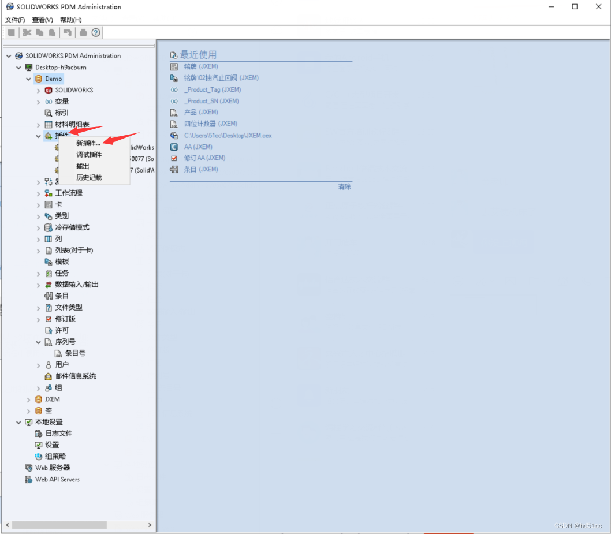Click the tree scrollbar right arrow
This screenshot has width=611, height=534.
point(150,525)
